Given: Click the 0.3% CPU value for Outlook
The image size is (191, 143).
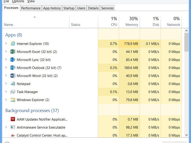Looking at the screenshot, I should pyautogui.click(x=113, y=68).
